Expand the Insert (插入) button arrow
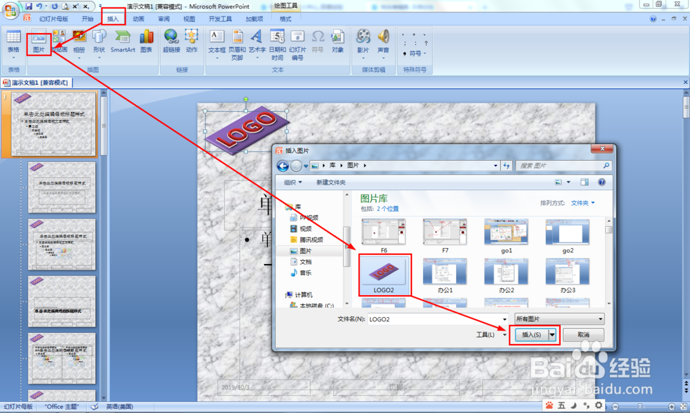This screenshot has width=690, height=413. (552, 334)
